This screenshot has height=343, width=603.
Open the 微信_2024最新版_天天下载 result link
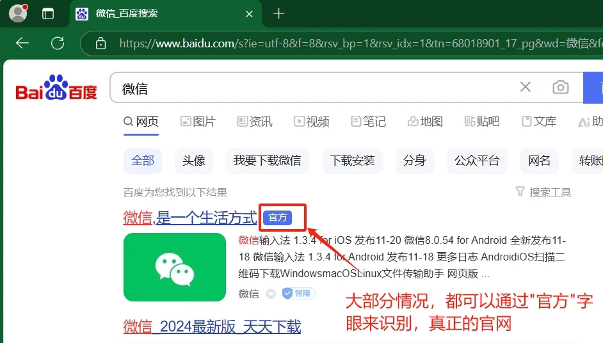(x=212, y=327)
